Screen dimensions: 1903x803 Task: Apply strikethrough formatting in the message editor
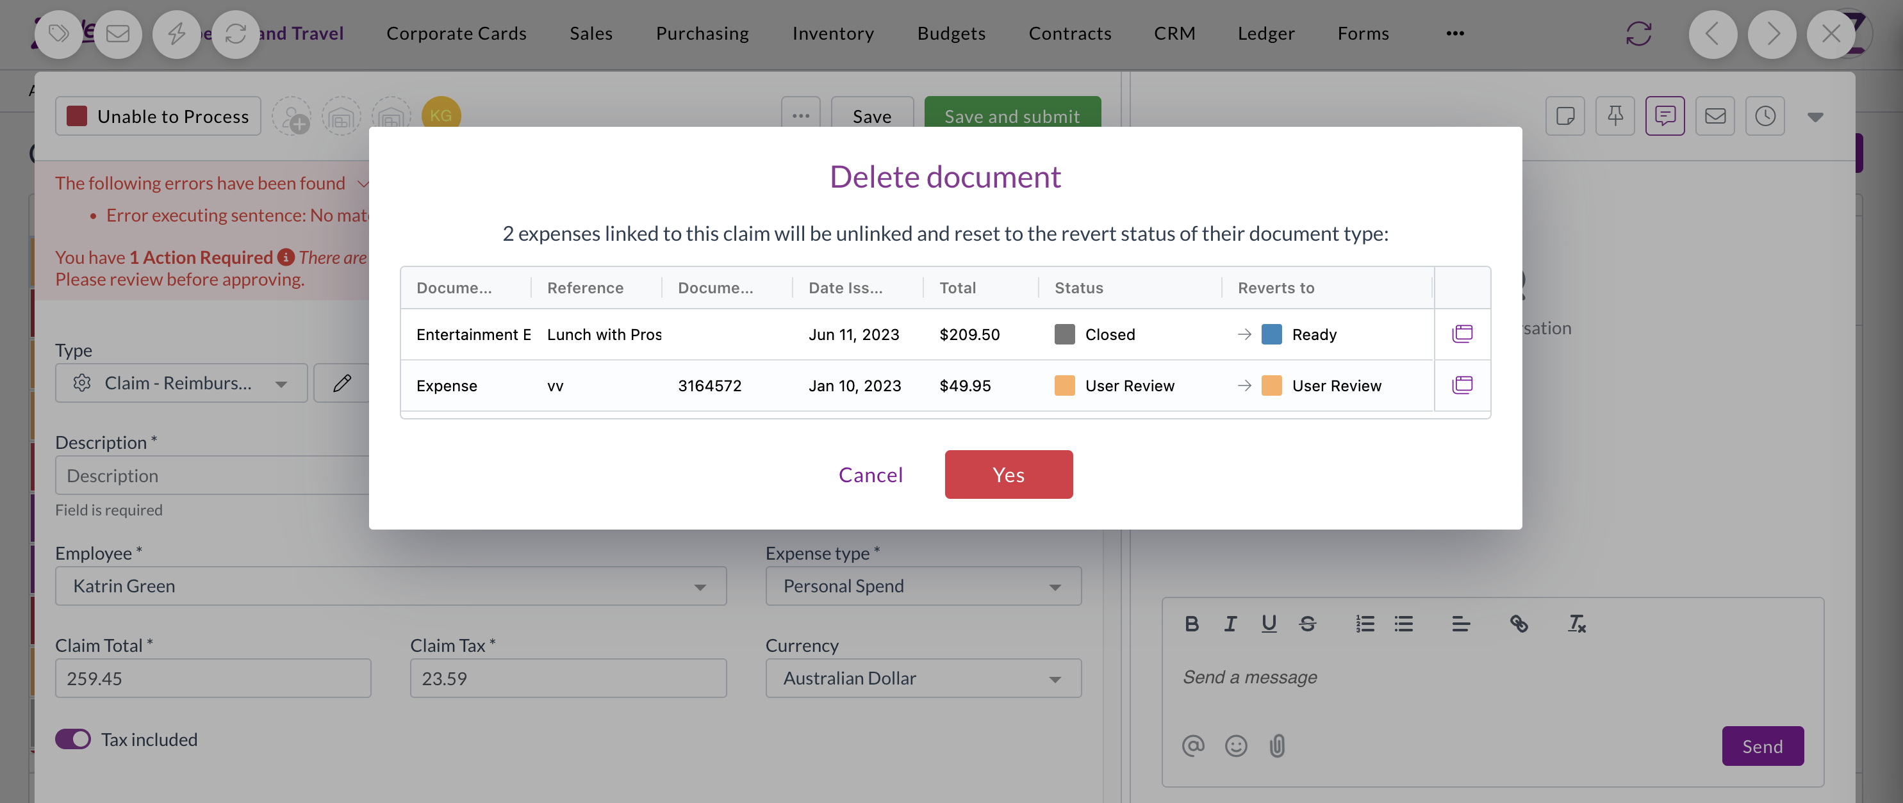(1307, 624)
